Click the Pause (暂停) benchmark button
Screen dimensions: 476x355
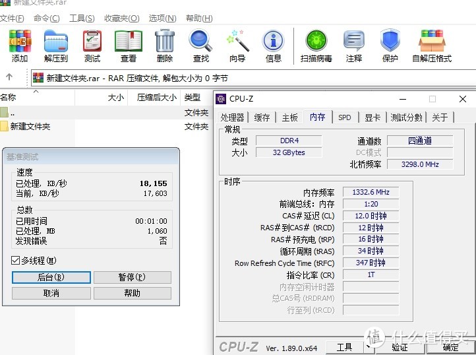click(132, 277)
